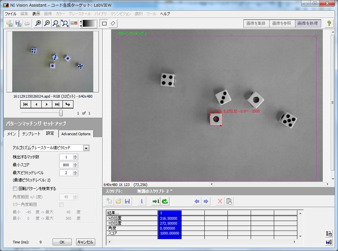Image resolution: width=338 pixels, height=251 pixels.
Task: Enable 回転パターンを検索する checkbox
Action: point(15,189)
